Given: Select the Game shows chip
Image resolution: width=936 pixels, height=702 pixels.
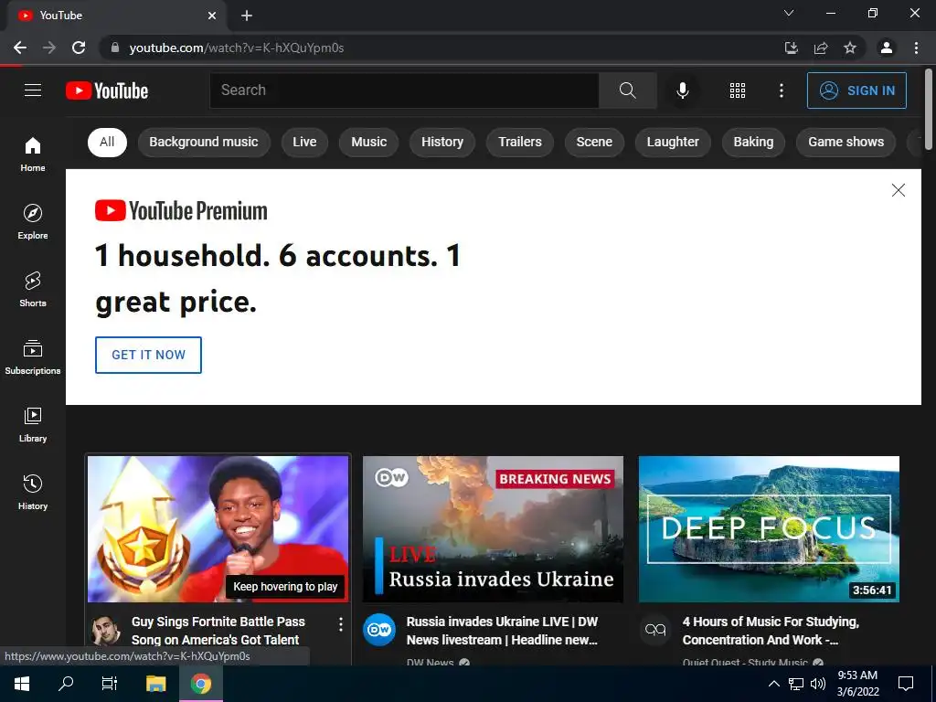Looking at the screenshot, I should pyautogui.click(x=846, y=142).
